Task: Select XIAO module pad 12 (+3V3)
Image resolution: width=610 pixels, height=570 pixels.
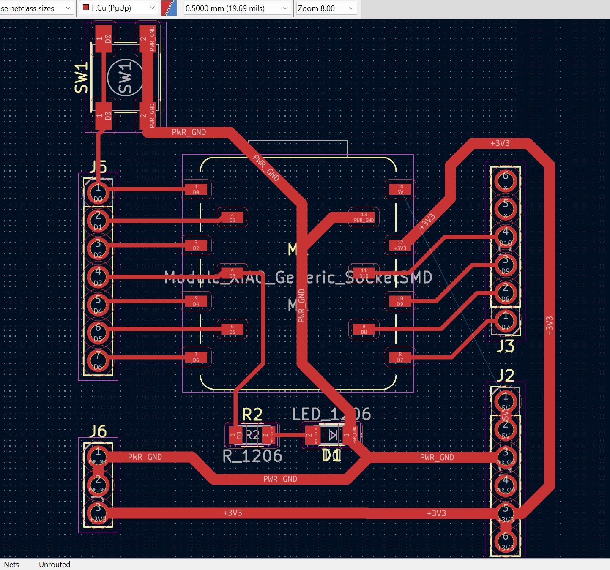Action: [x=400, y=245]
